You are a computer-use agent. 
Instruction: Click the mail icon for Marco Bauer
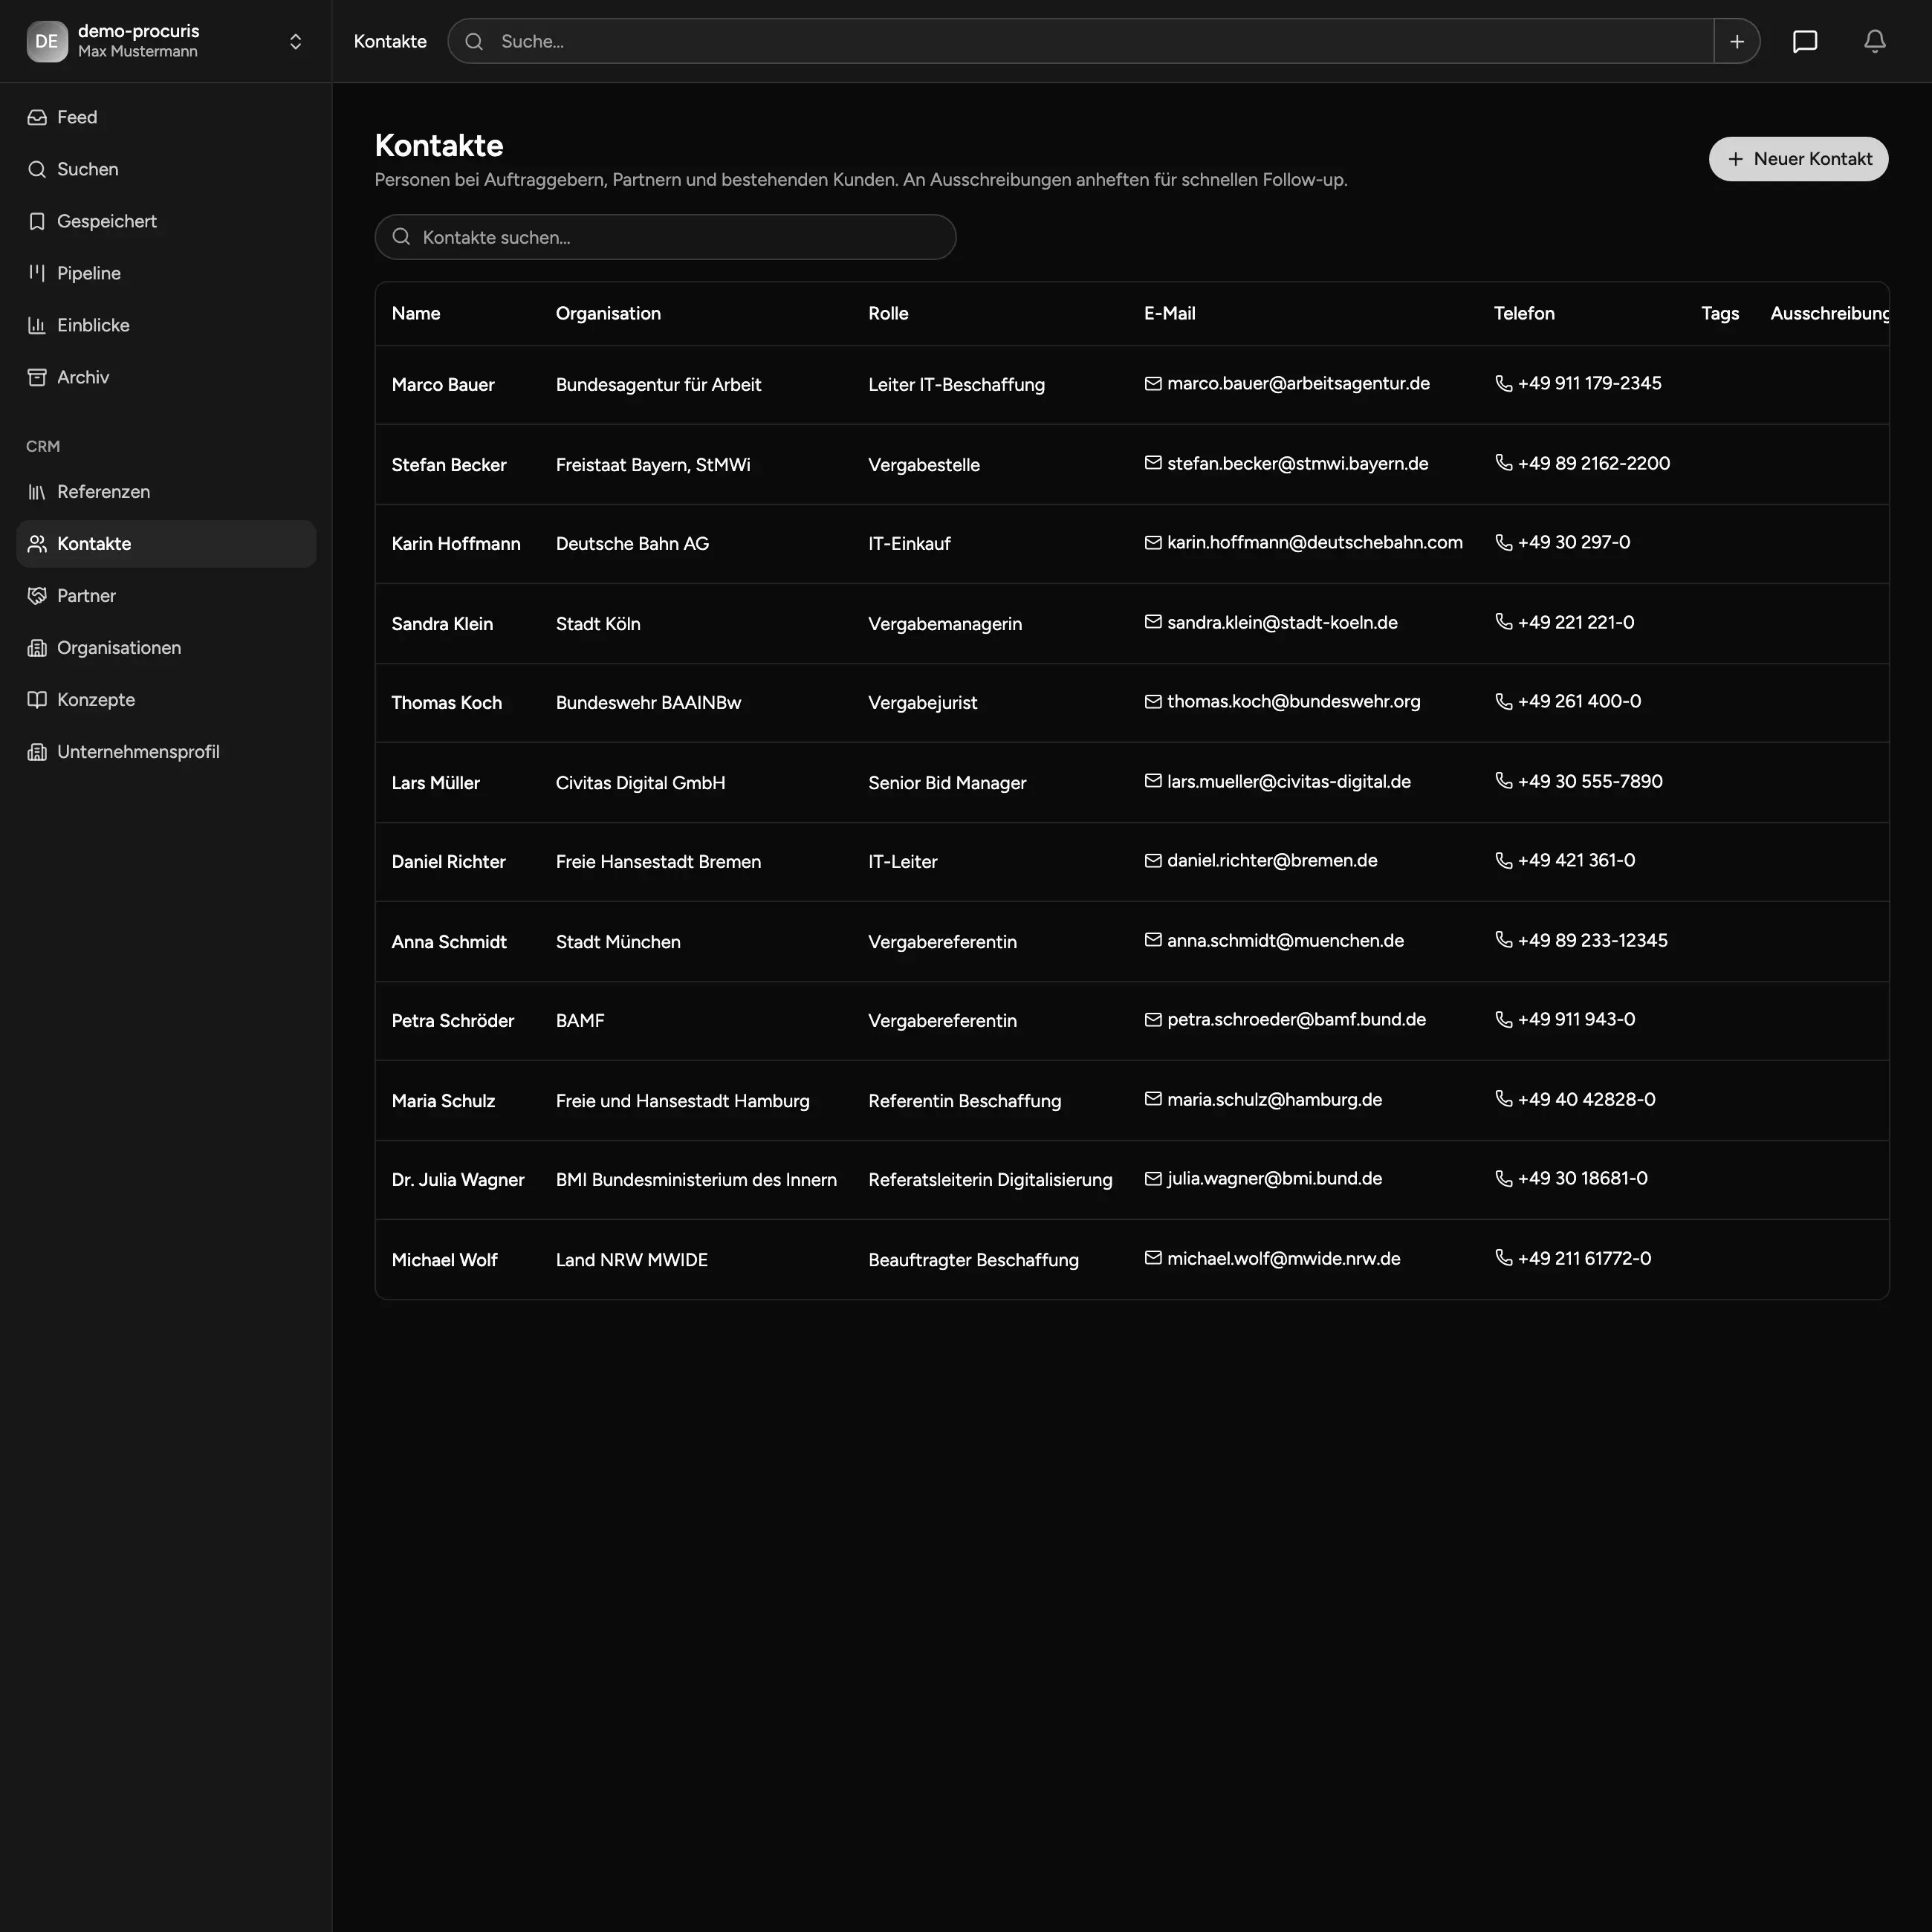(x=1153, y=384)
